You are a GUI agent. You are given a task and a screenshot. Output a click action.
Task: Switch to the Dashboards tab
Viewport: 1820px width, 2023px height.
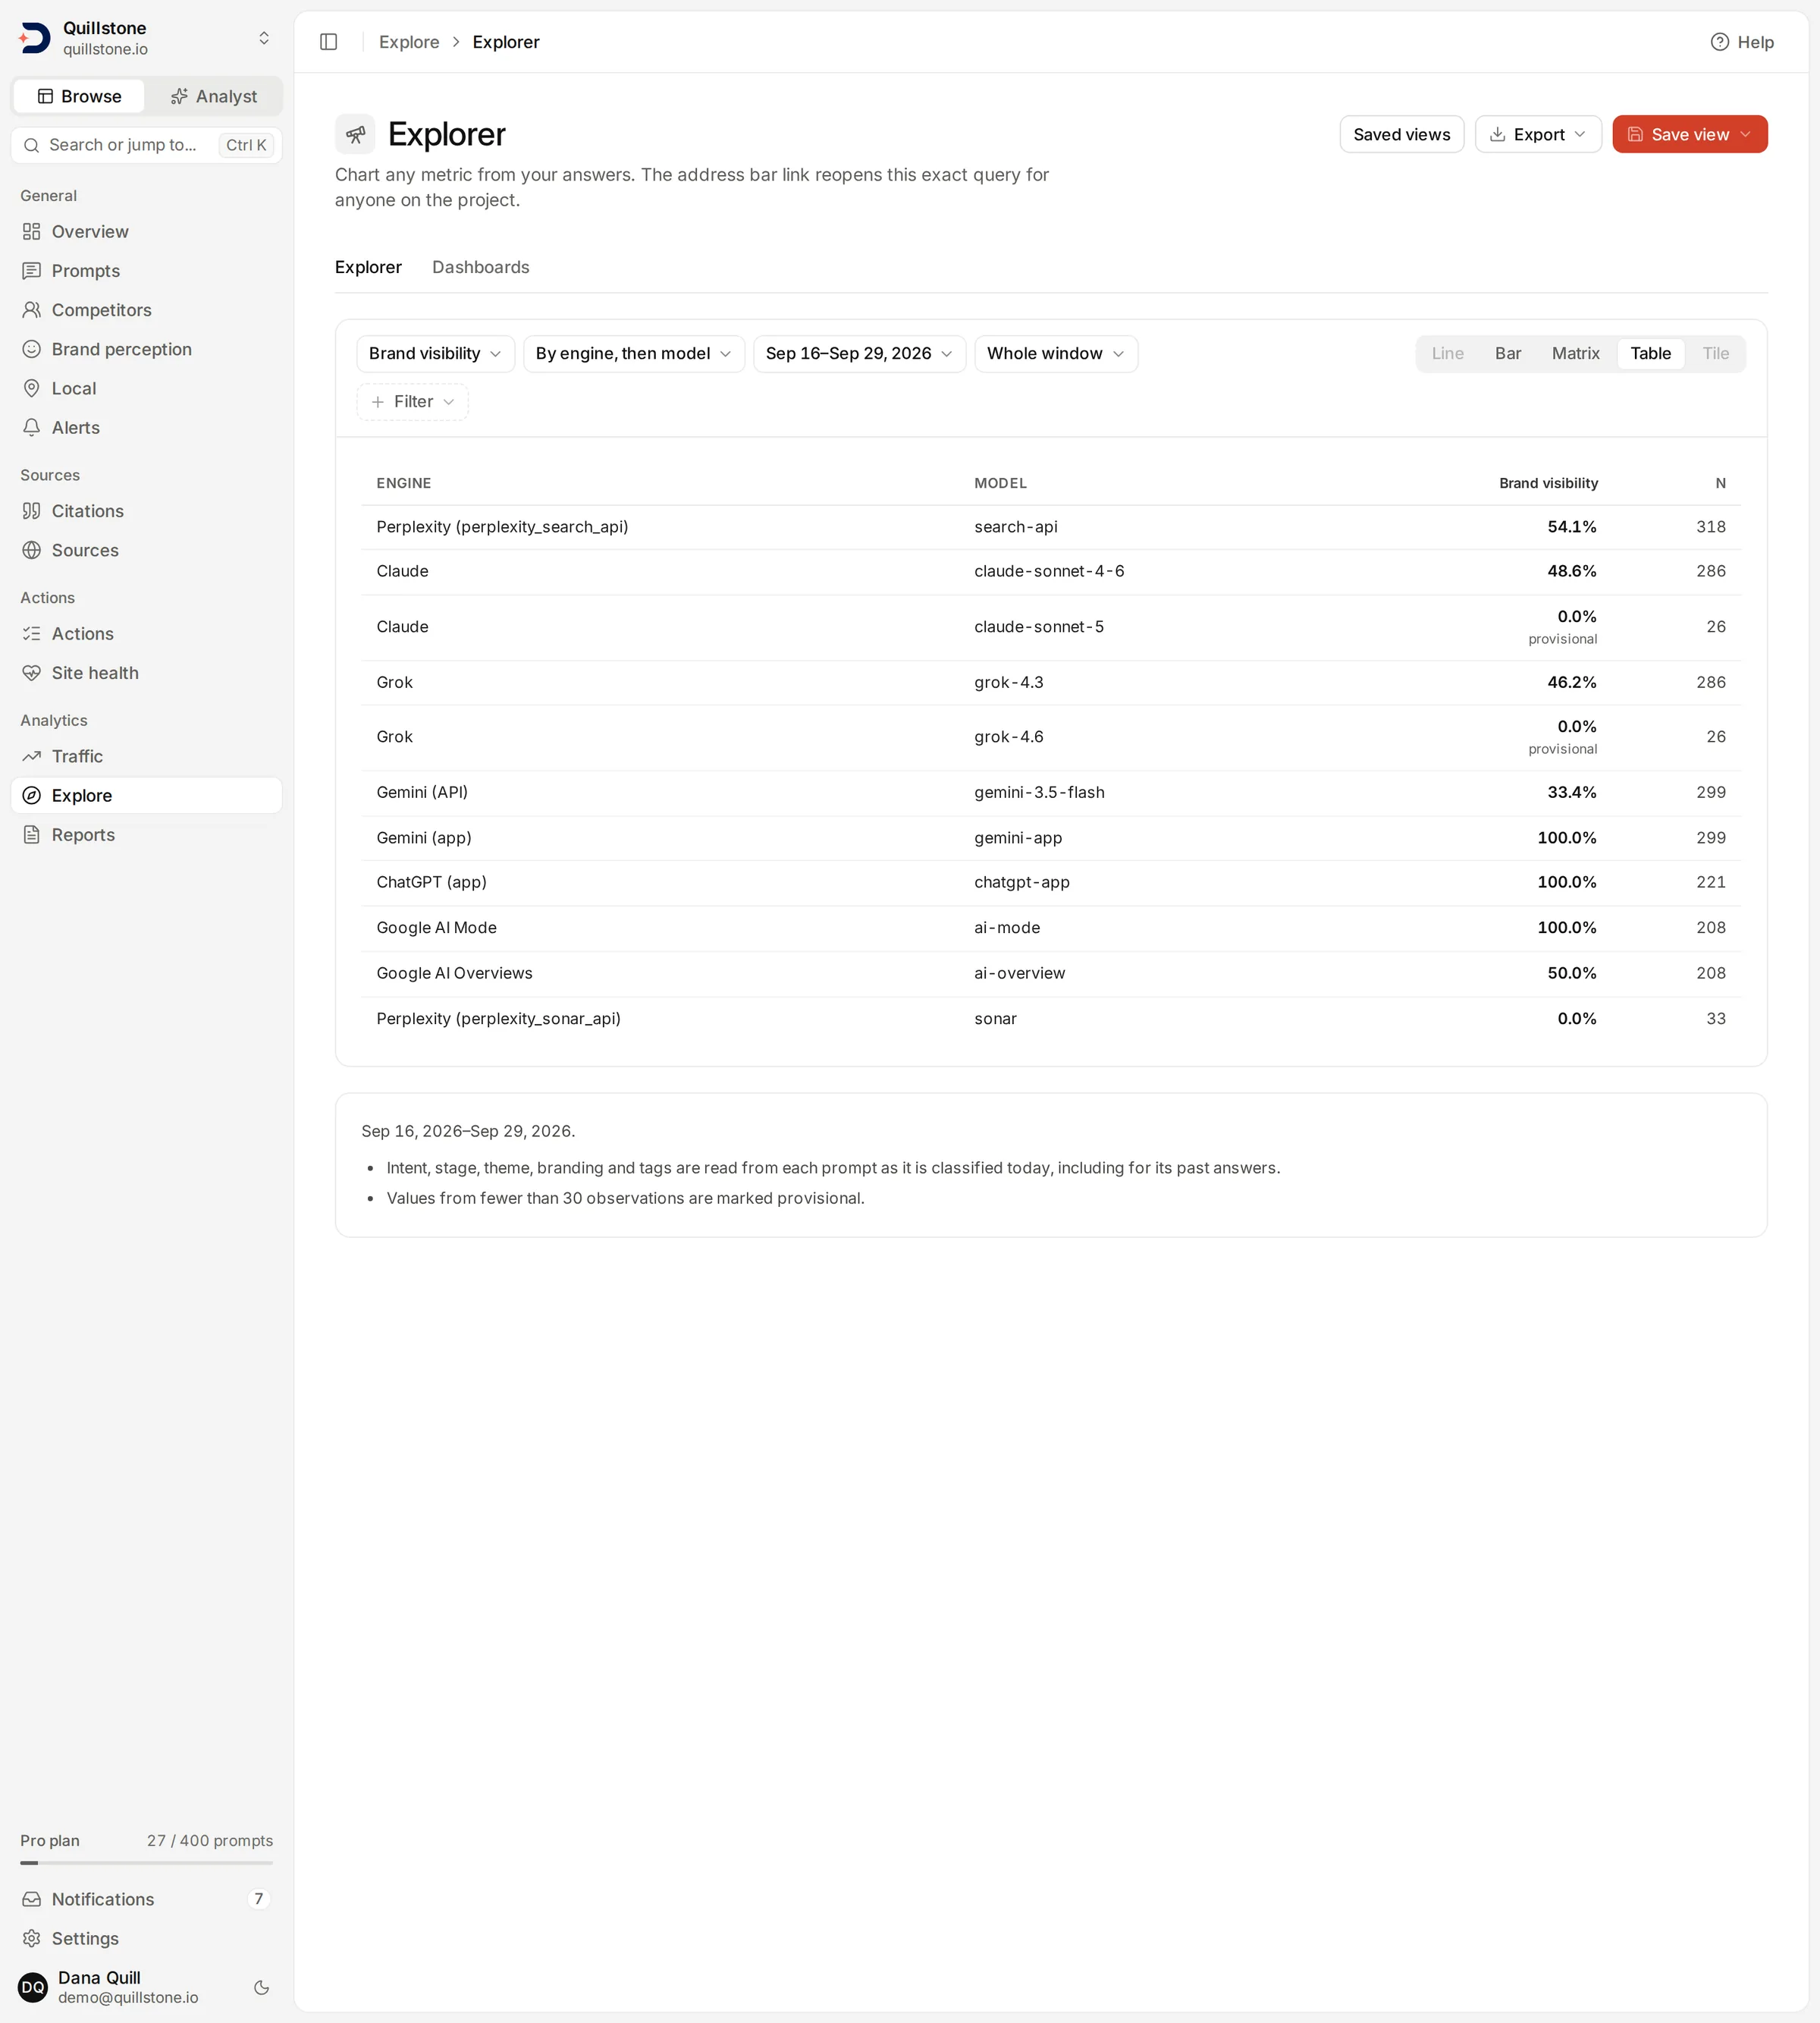480,267
